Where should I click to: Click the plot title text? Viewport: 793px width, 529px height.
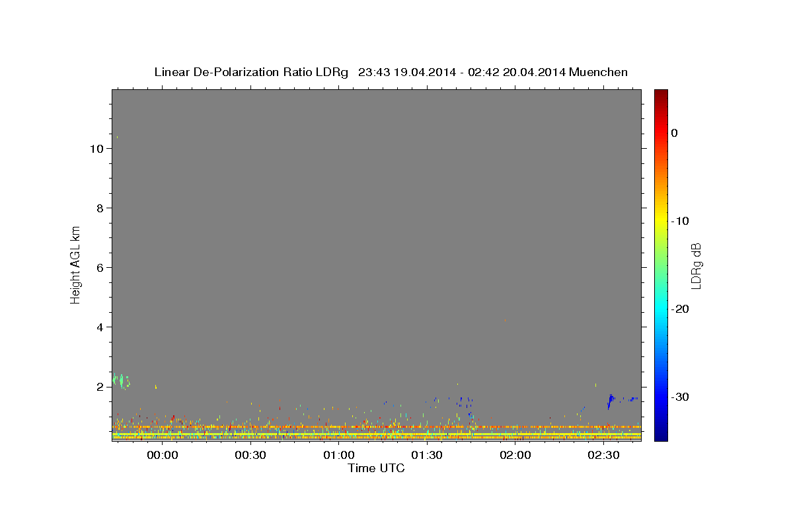point(391,72)
